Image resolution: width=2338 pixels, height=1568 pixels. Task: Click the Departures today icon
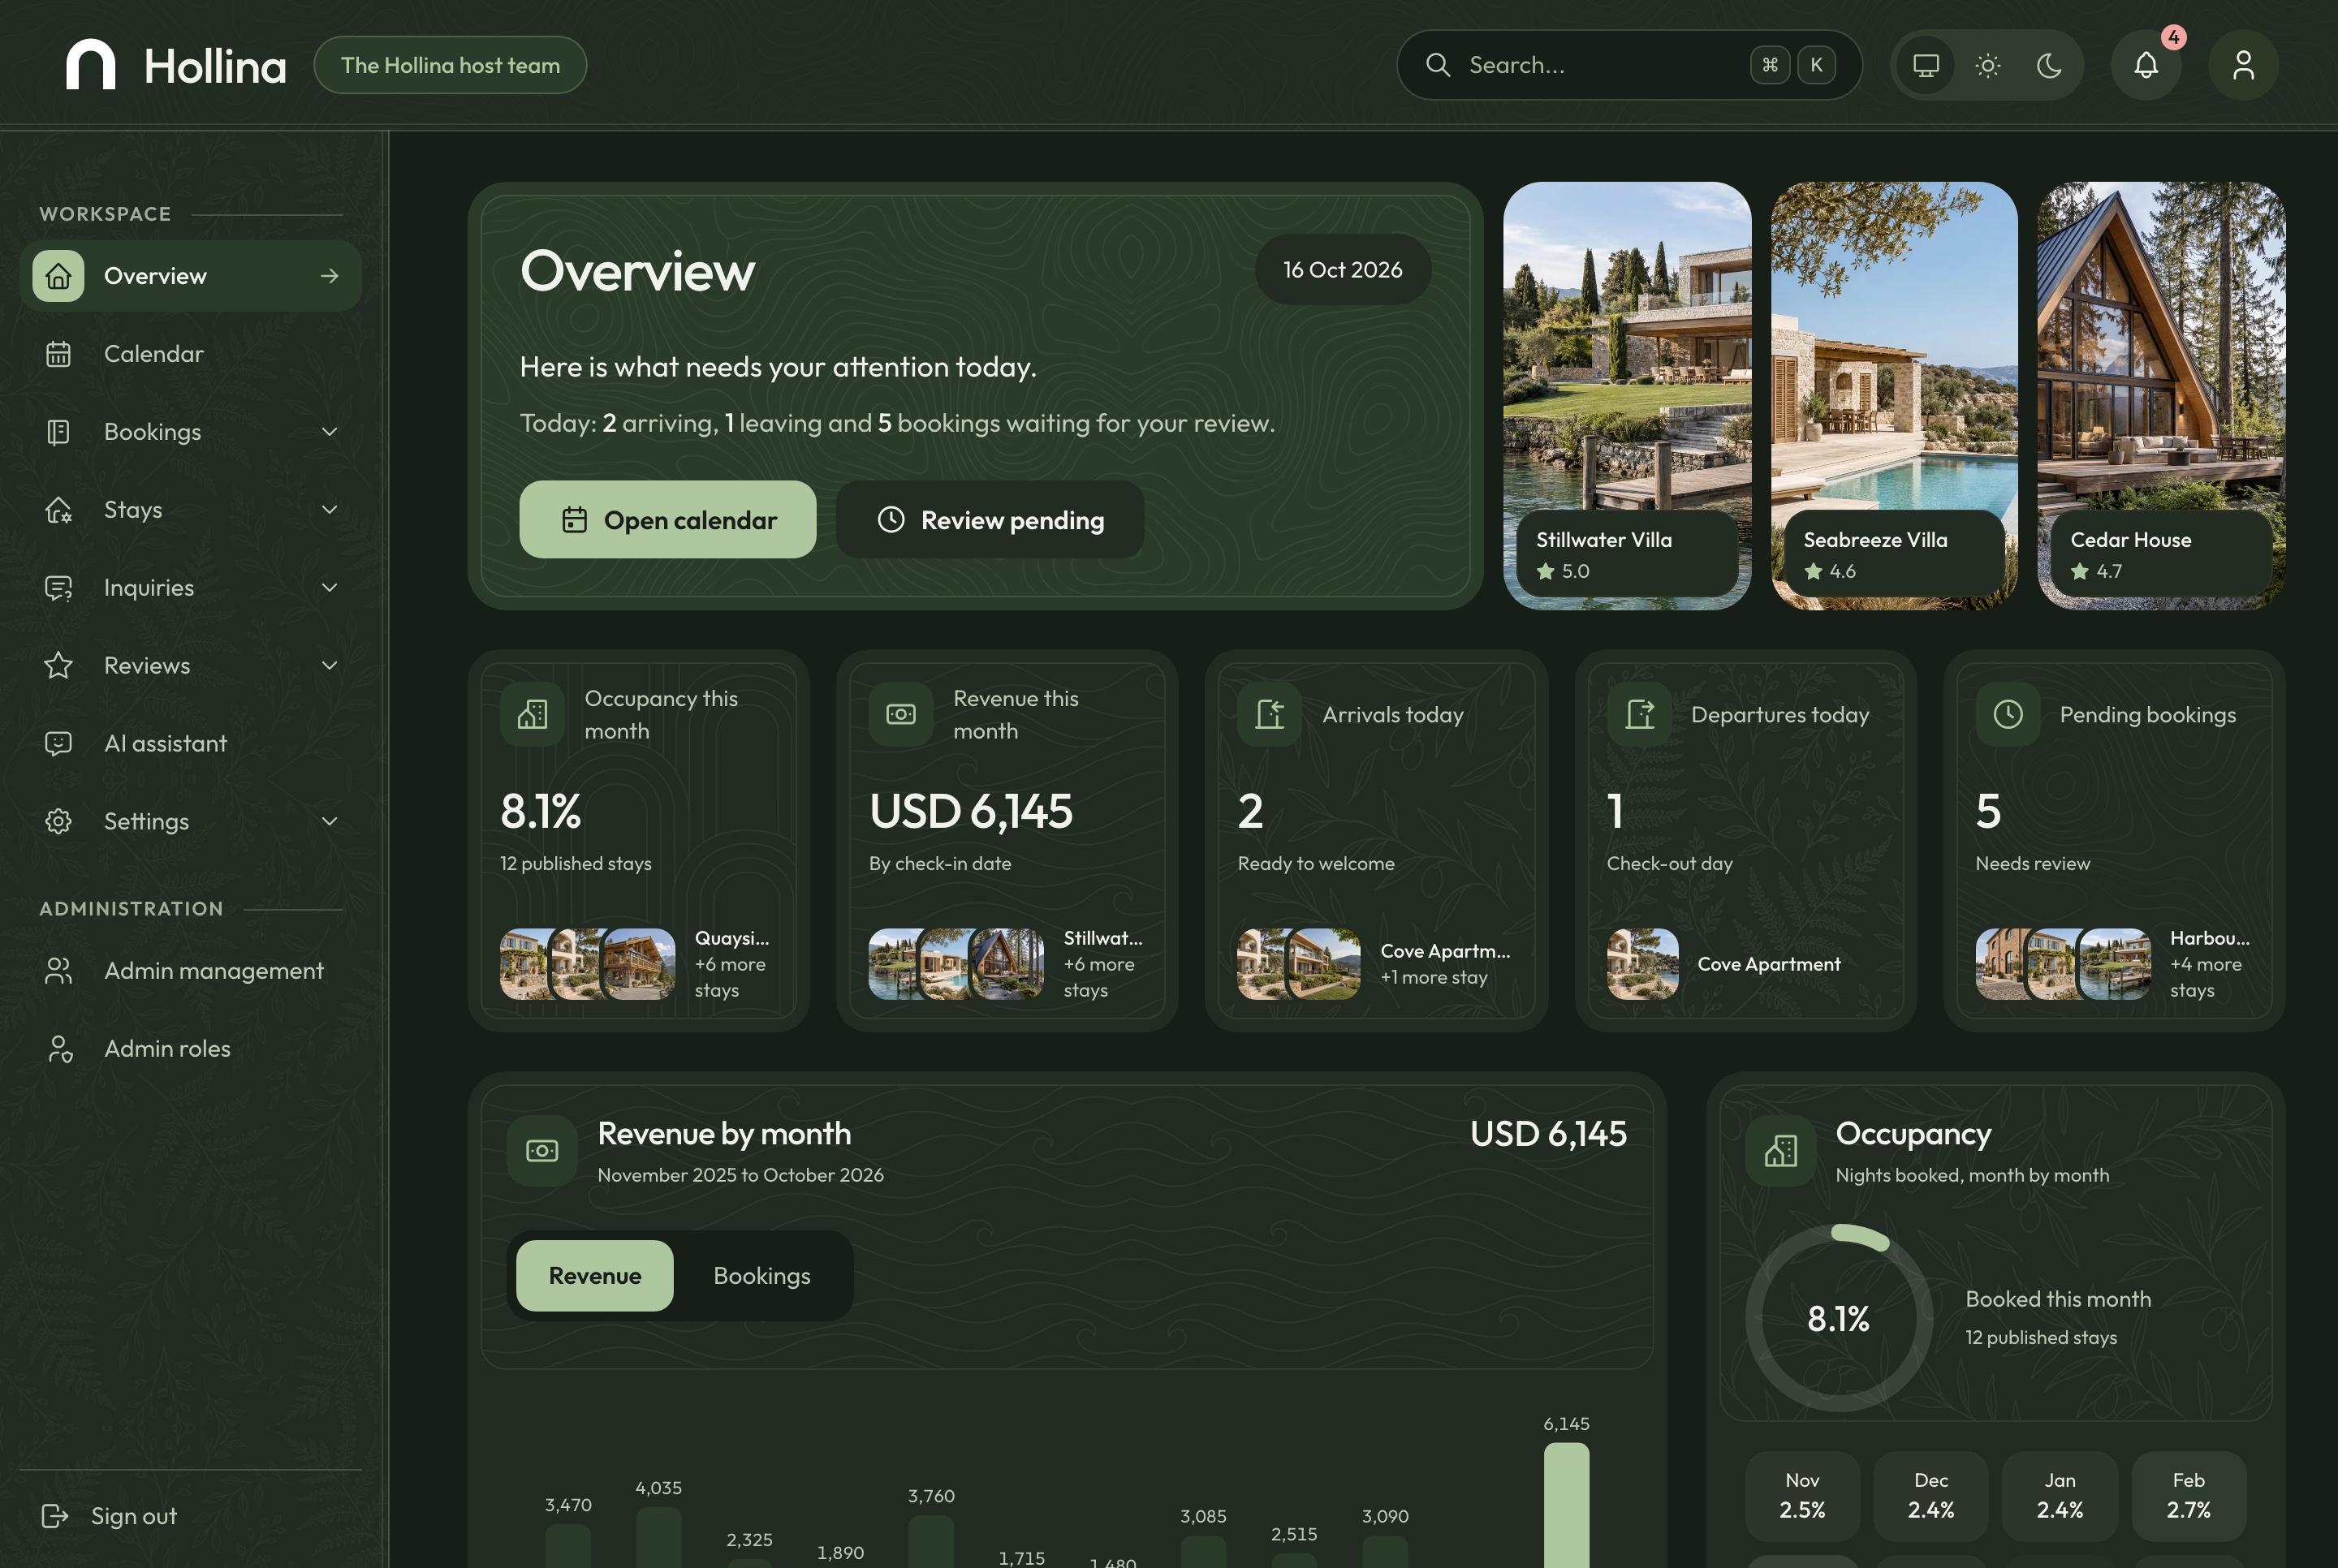(1639, 714)
